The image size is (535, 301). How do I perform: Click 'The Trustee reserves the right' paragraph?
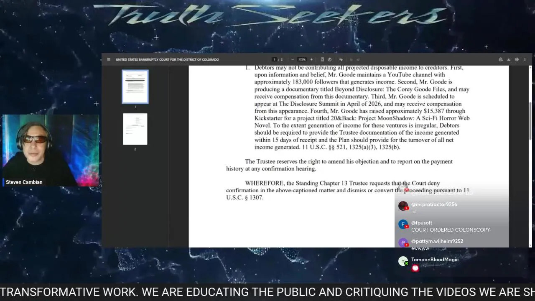pyautogui.click(x=339, y=165)
